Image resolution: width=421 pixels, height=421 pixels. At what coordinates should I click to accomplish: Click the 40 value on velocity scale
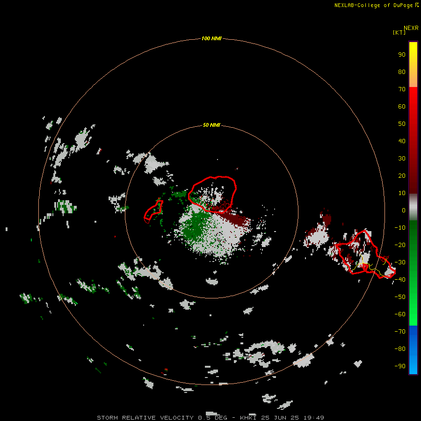click(402, 141)
